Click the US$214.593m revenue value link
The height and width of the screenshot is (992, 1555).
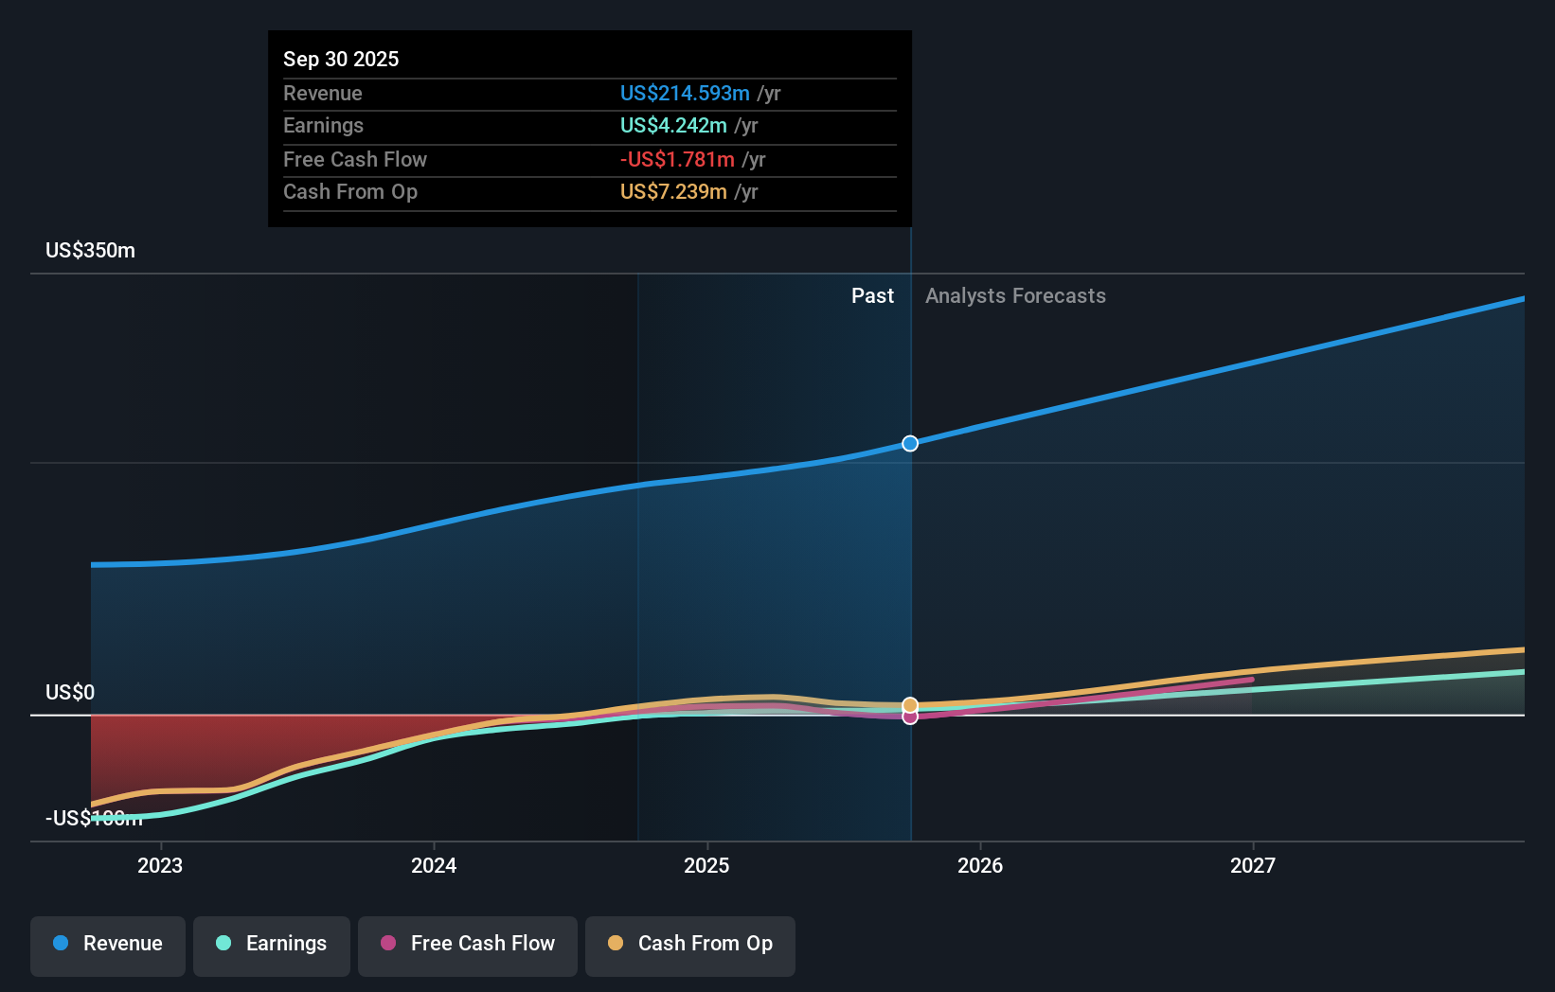point(684,93)
